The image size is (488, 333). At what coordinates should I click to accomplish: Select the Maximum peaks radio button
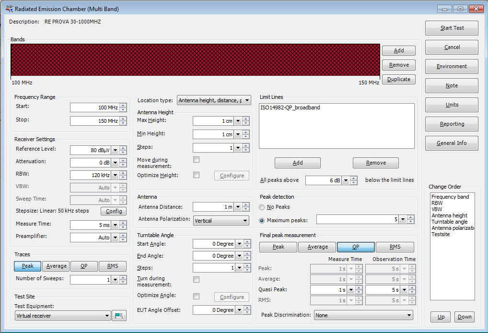coord(262,221)
